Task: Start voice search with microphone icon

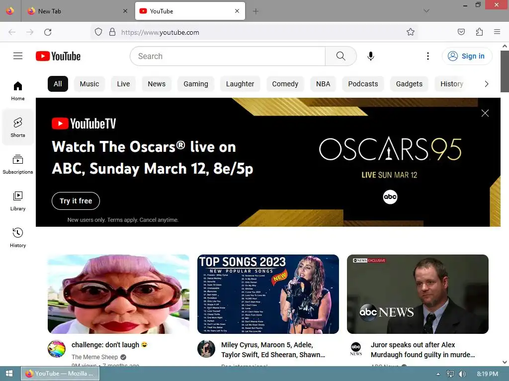Action: pos(371,56)
